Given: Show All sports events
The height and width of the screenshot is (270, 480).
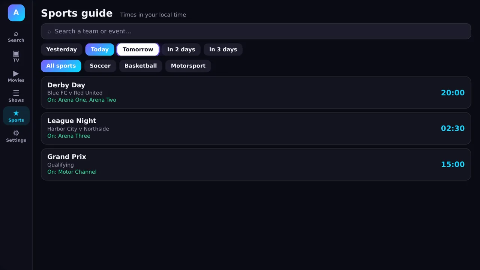Looking at the screenshot, I should [61, 66].
